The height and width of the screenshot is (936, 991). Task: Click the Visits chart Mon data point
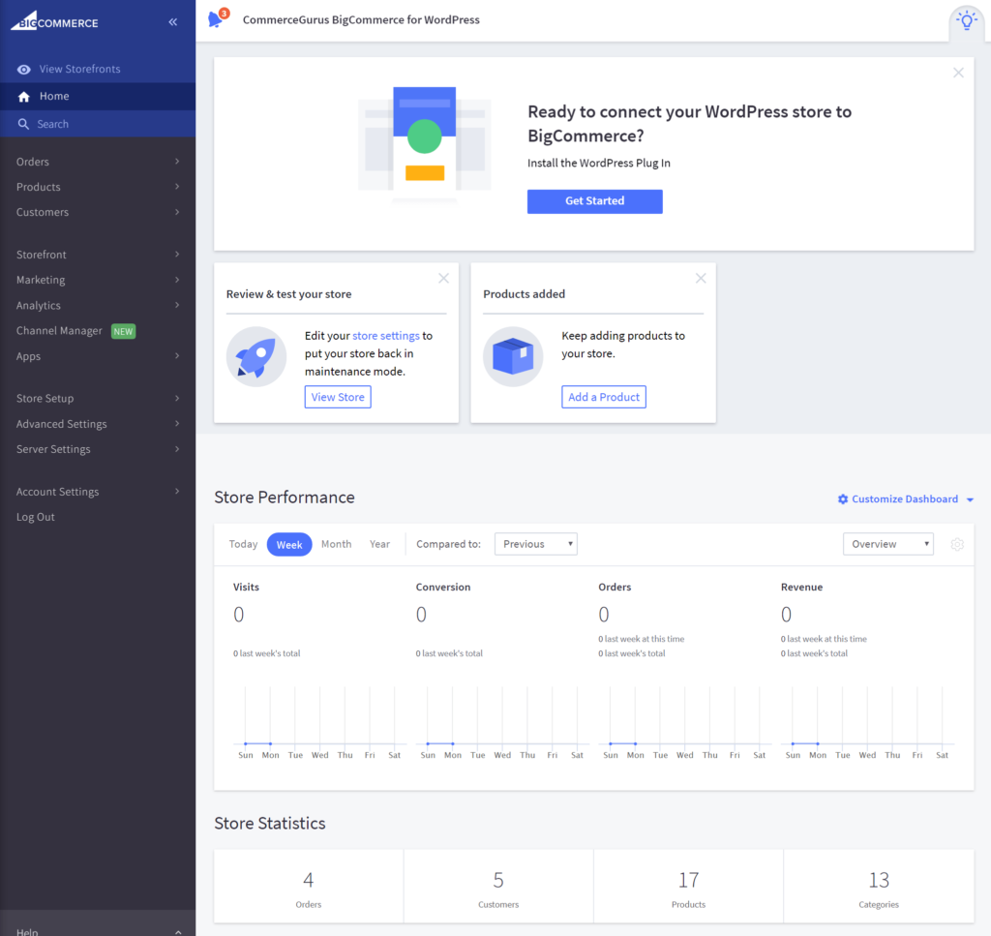tap(271, 744)
